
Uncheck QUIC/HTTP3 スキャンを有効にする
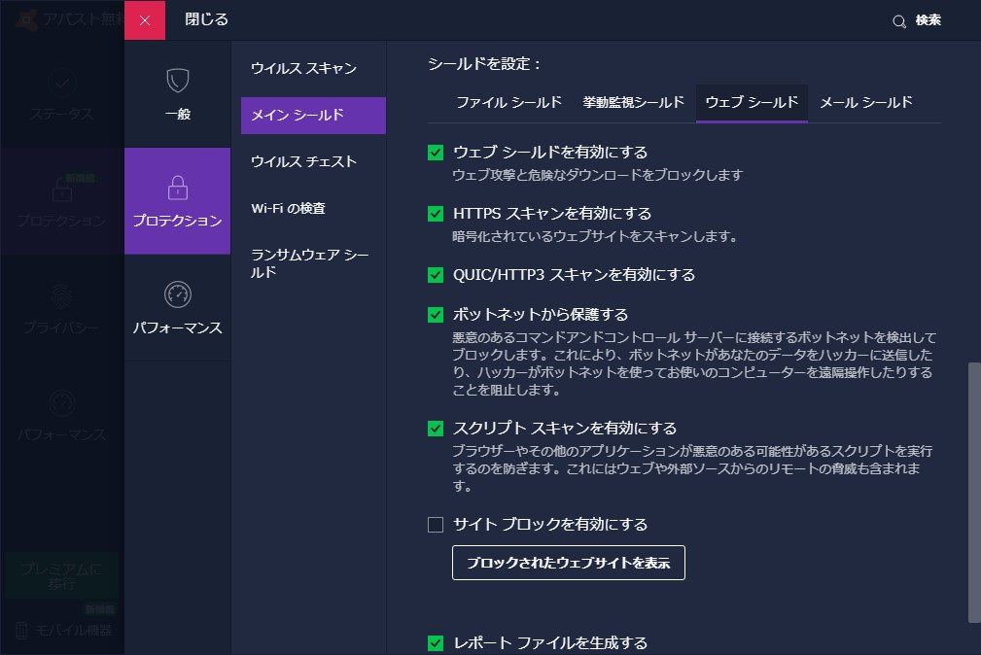(435, 275)
